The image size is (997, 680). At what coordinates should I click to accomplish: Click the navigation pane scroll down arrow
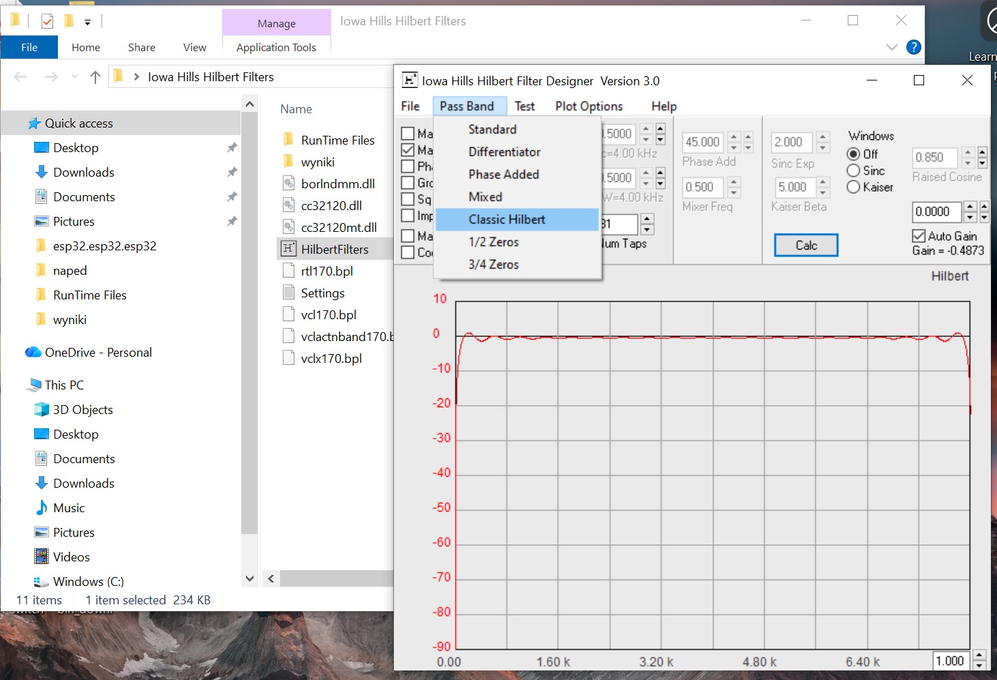point(249,579)
